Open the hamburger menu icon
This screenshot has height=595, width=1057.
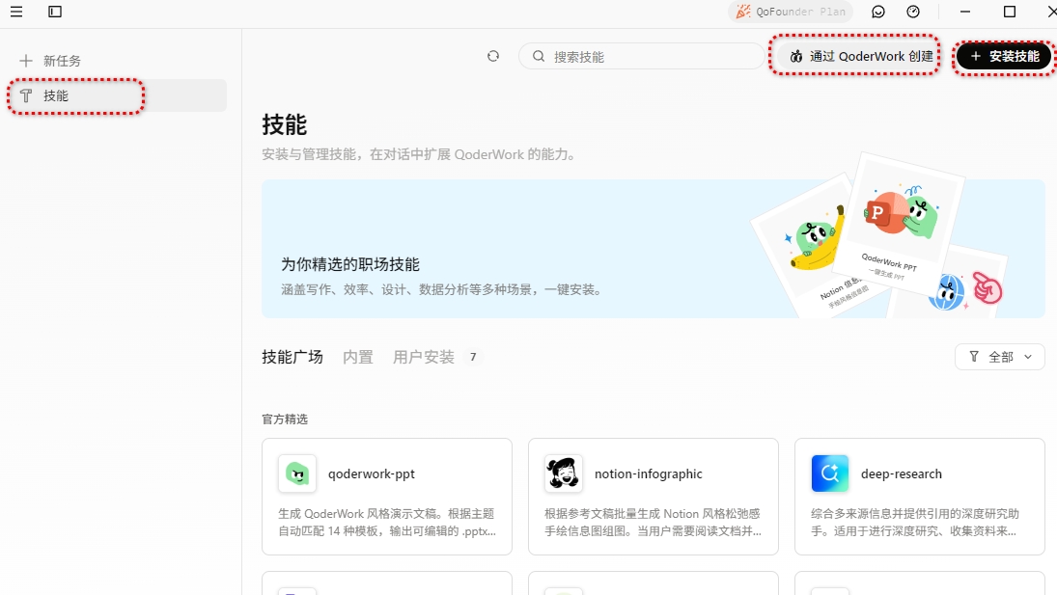point(16,12)
